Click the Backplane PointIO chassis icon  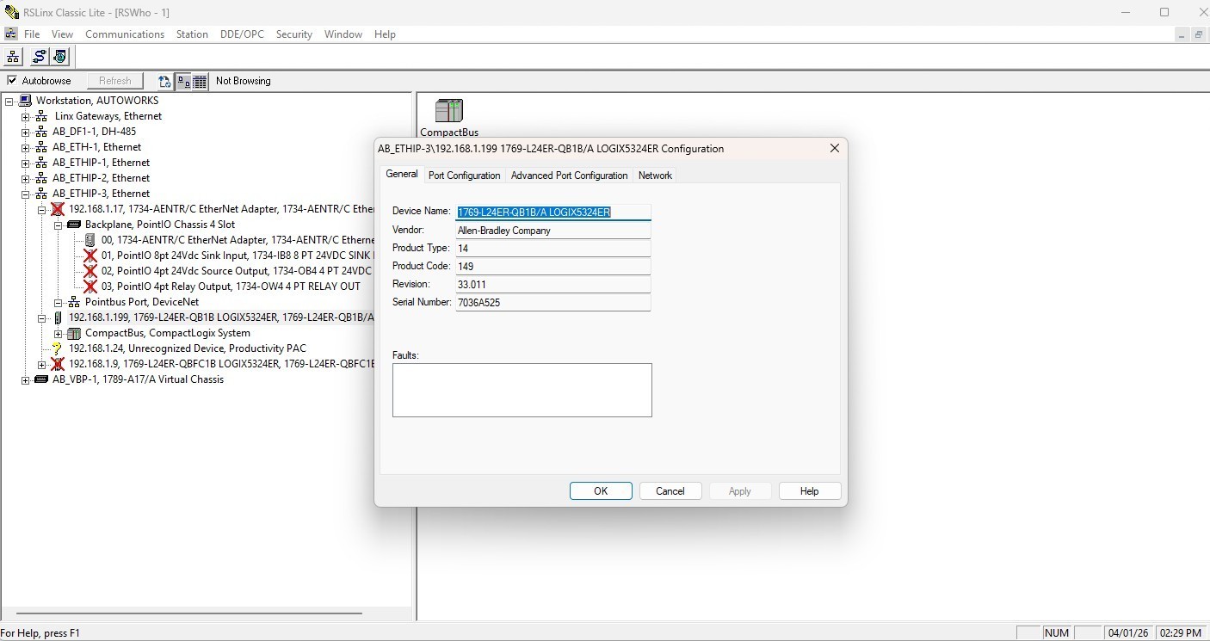click(x=74, y=225)
